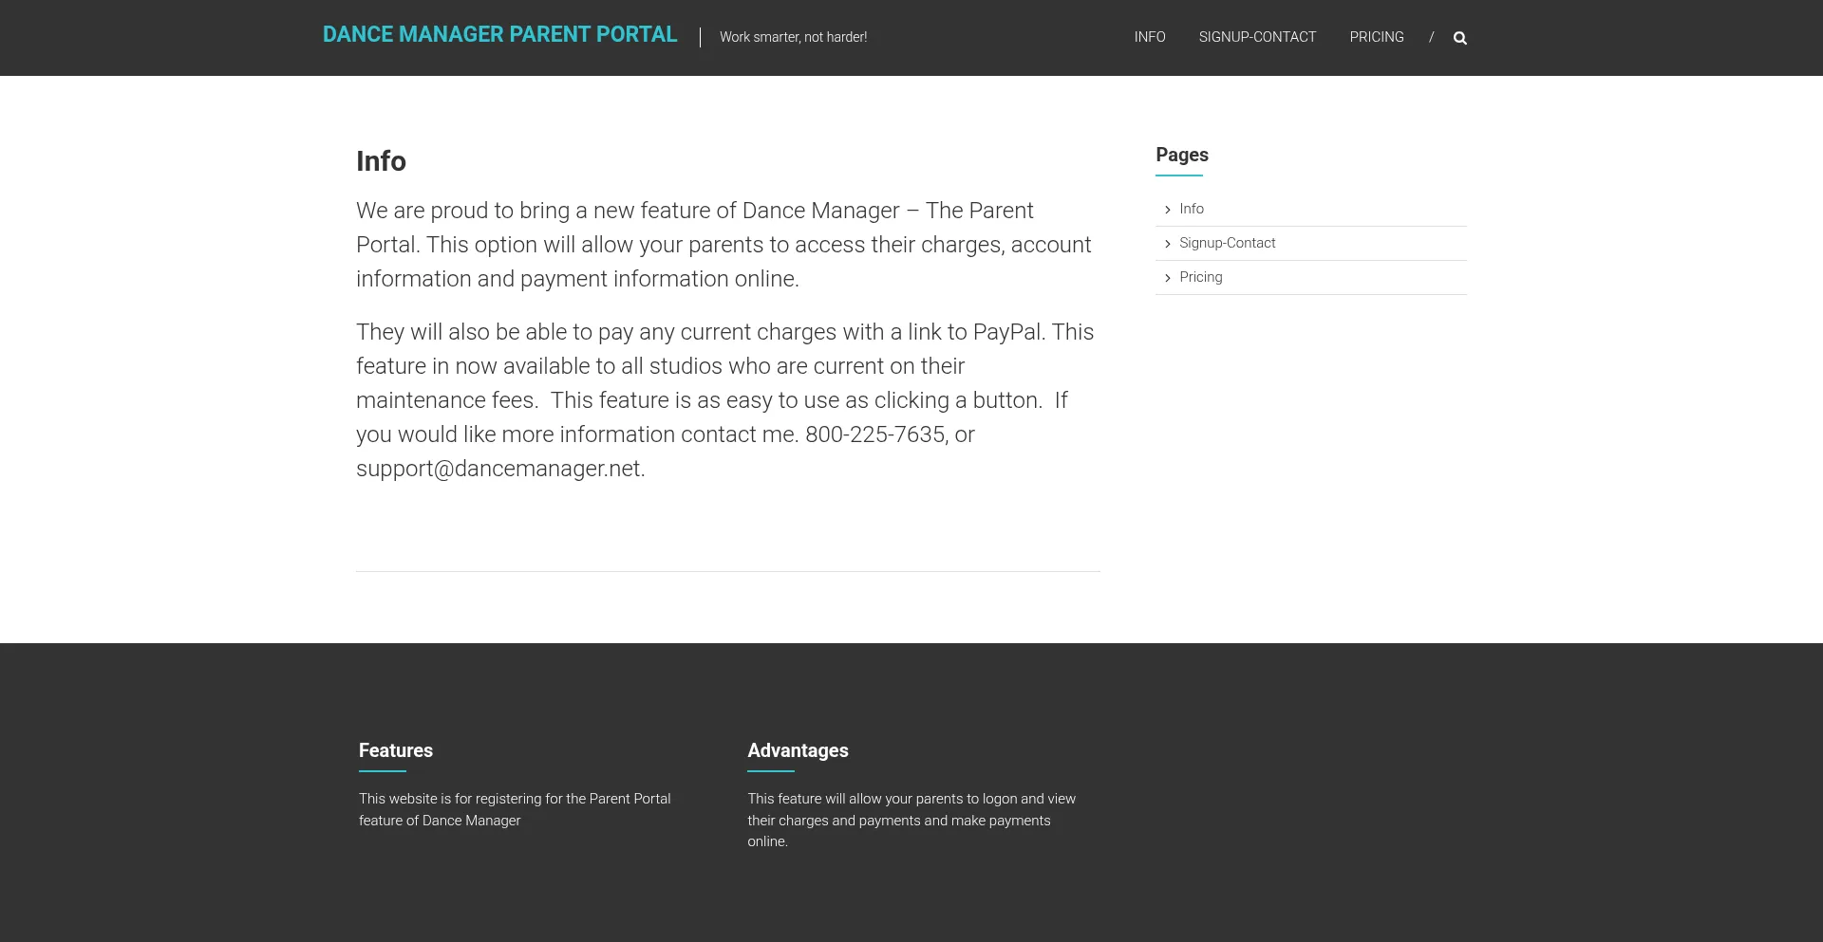The height and width of the screenshot is (942, 1823).
Task: Click the Advantages footer heading
Action: (x=798, y=750)
